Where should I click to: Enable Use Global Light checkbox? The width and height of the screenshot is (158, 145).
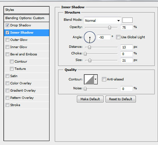coord(118,37)
